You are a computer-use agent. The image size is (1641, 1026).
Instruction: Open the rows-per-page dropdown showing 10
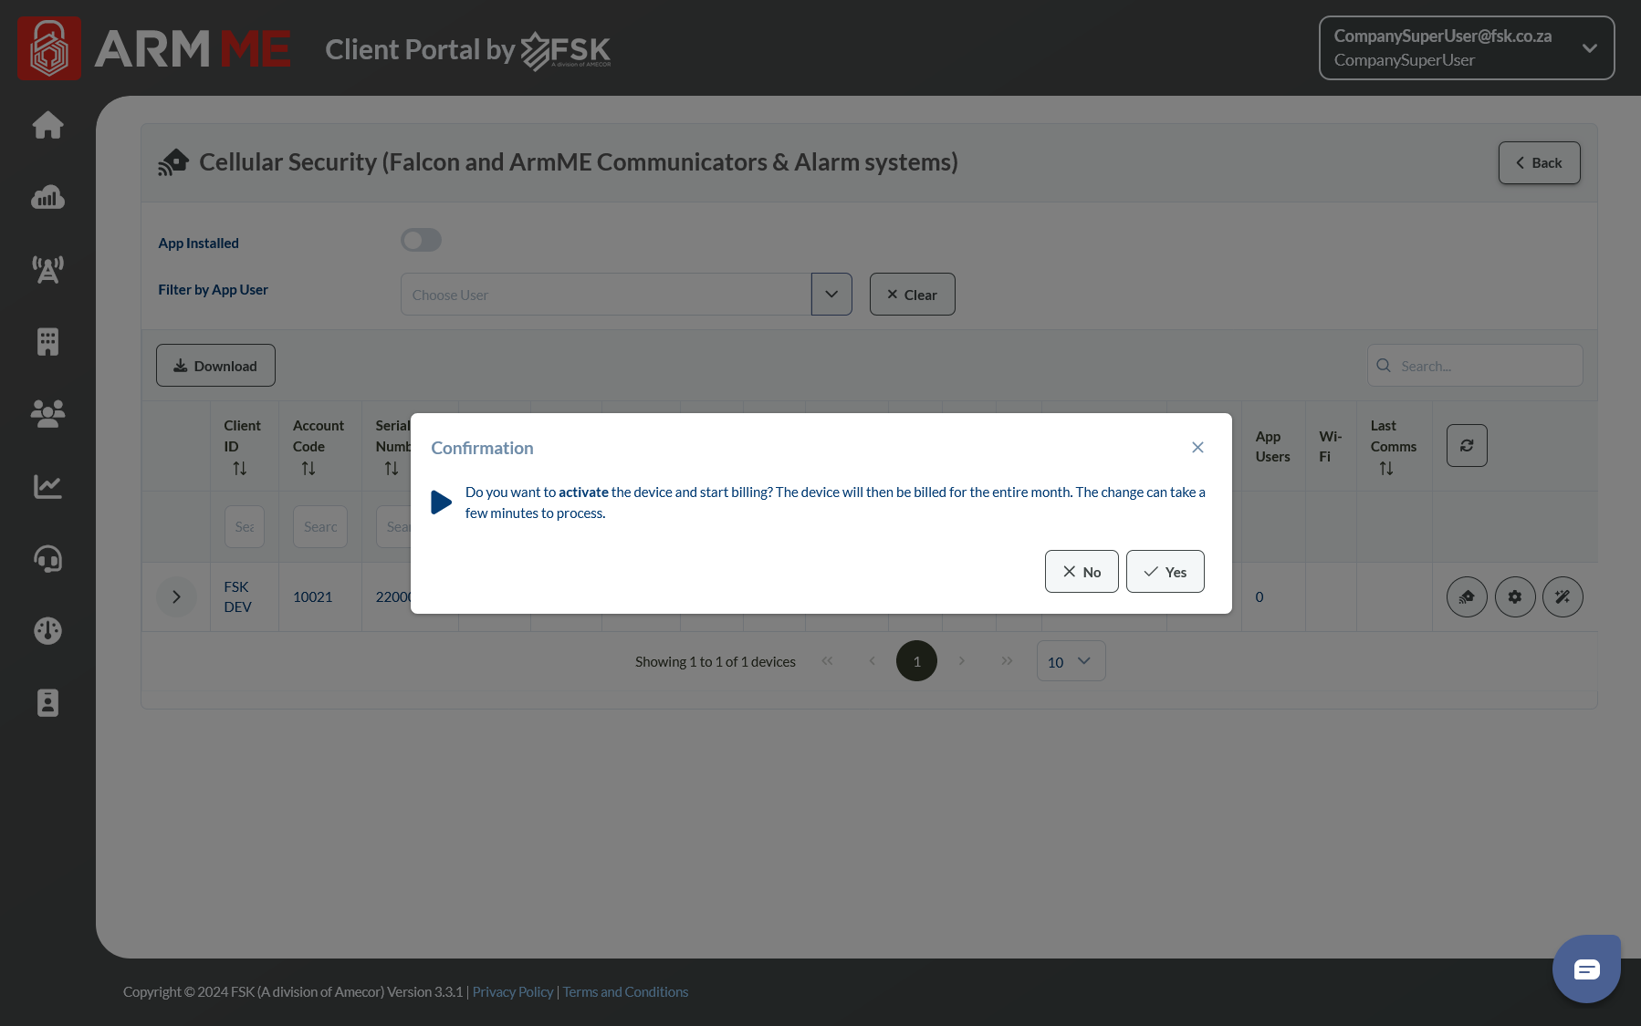click(1071, 661)
